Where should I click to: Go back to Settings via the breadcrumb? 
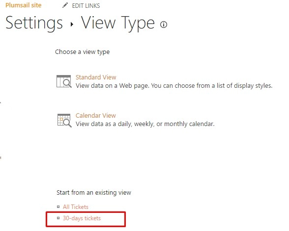(34, 23)
